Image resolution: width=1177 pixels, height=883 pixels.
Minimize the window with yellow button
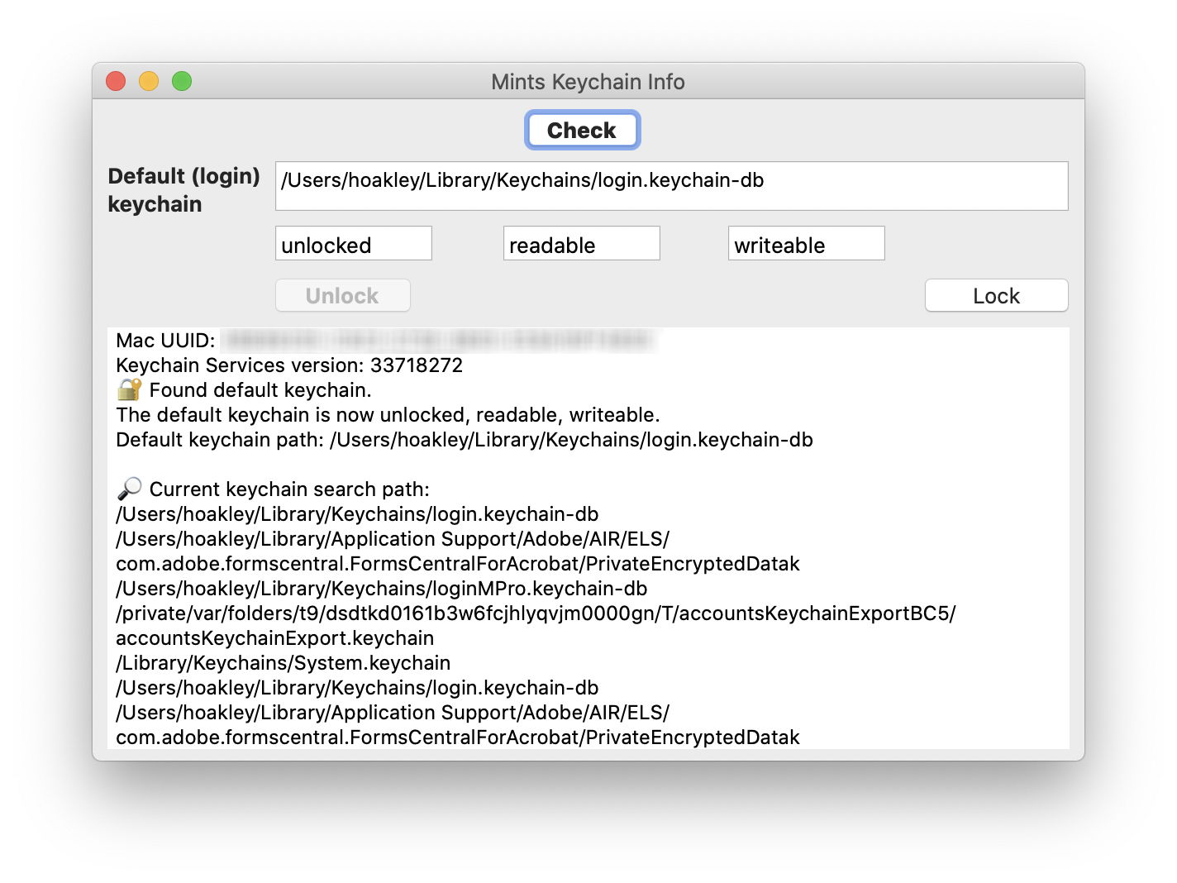point(149,81)
